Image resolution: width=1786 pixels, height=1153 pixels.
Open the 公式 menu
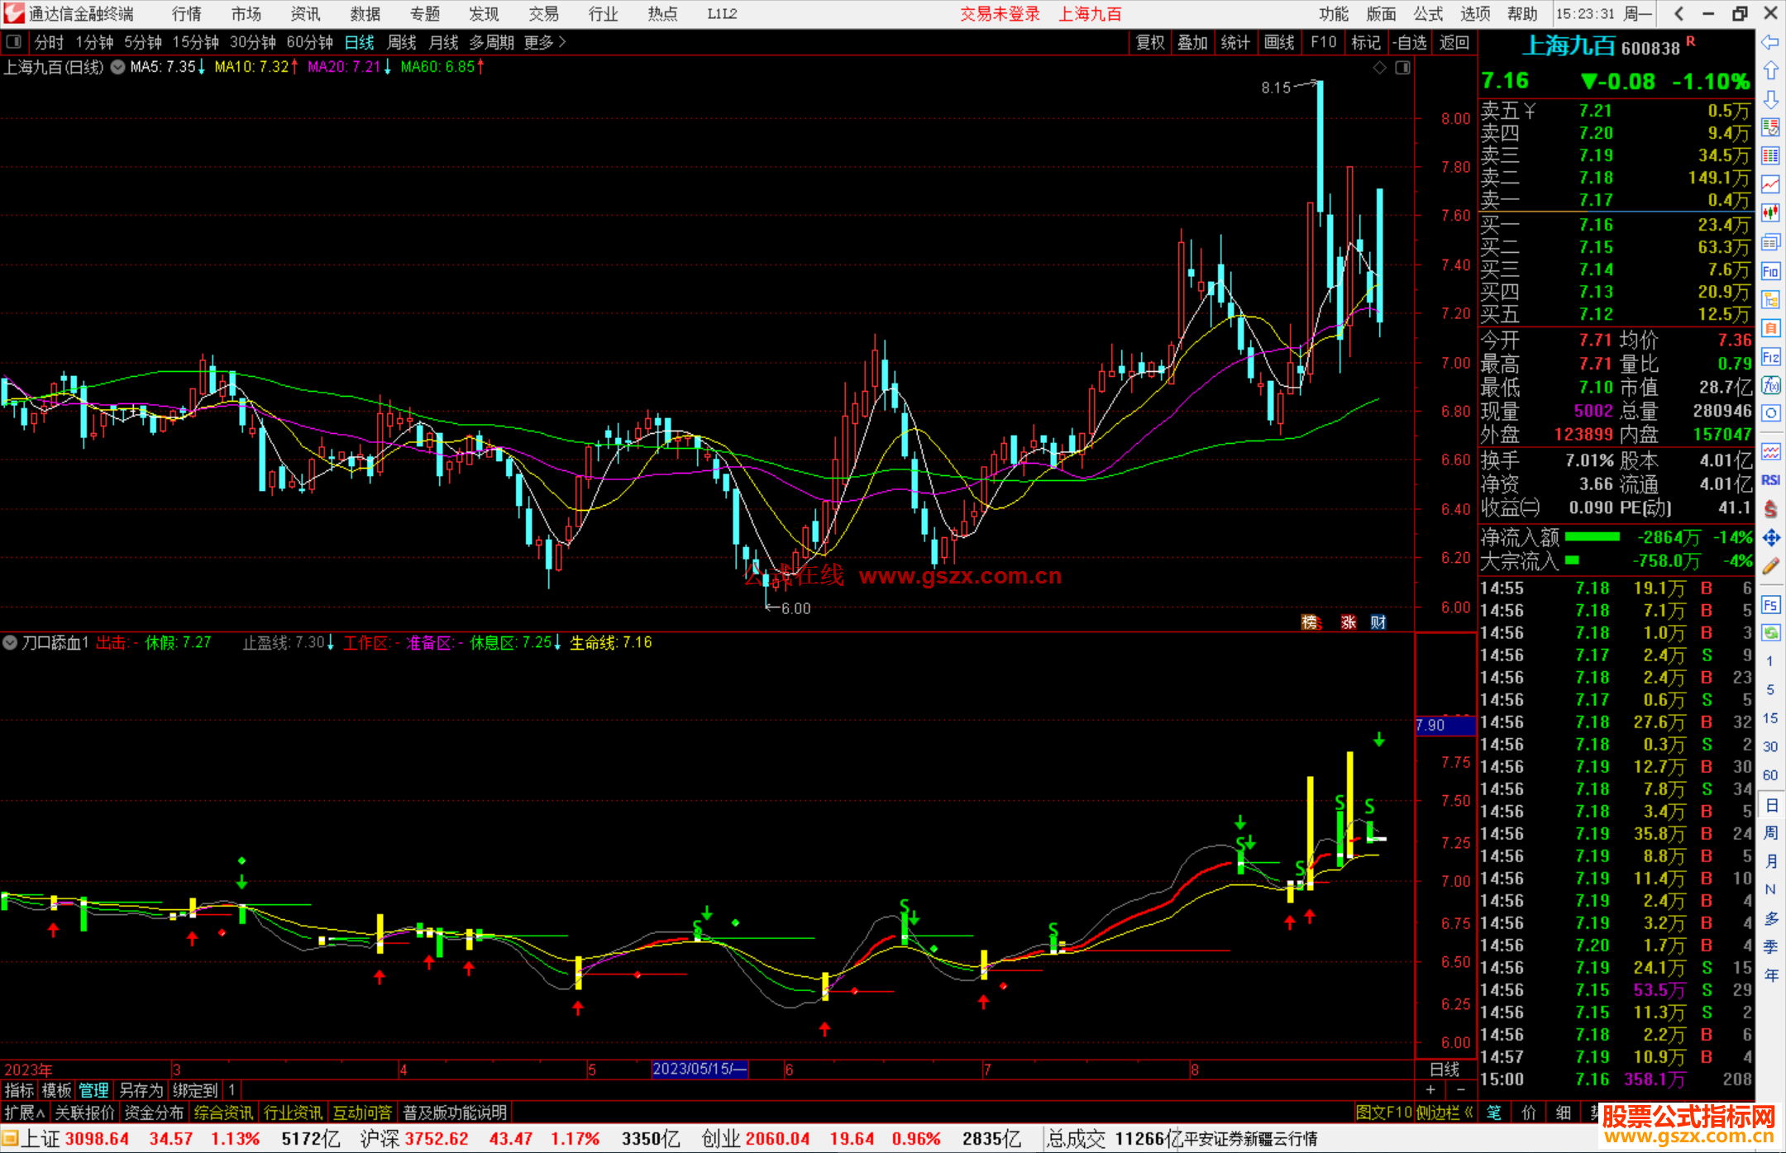point(1428,14)
